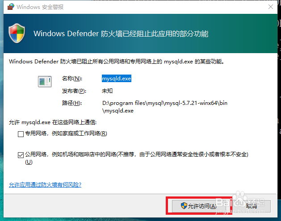Image resolution: width=281 pixels, height=221 pixels.
Task: Enable private networks checkbox (专用网络)
Action: (x=21, y=134)
